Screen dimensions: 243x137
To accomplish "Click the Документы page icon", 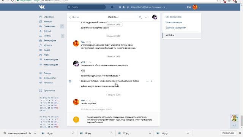I will pos(41,78).
